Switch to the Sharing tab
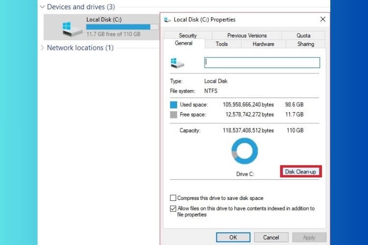This screenshot has height=245, width=368. point(306,44)
